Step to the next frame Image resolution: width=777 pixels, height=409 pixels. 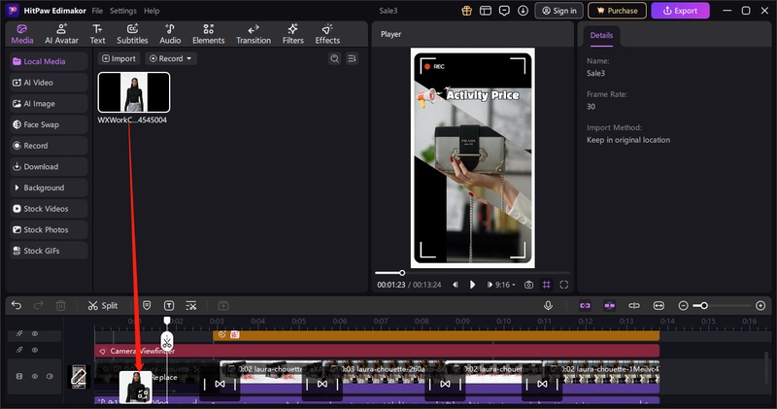click(x=490, y=285)
